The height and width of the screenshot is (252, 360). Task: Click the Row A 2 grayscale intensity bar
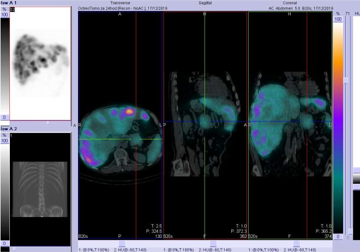coord(4,188)
